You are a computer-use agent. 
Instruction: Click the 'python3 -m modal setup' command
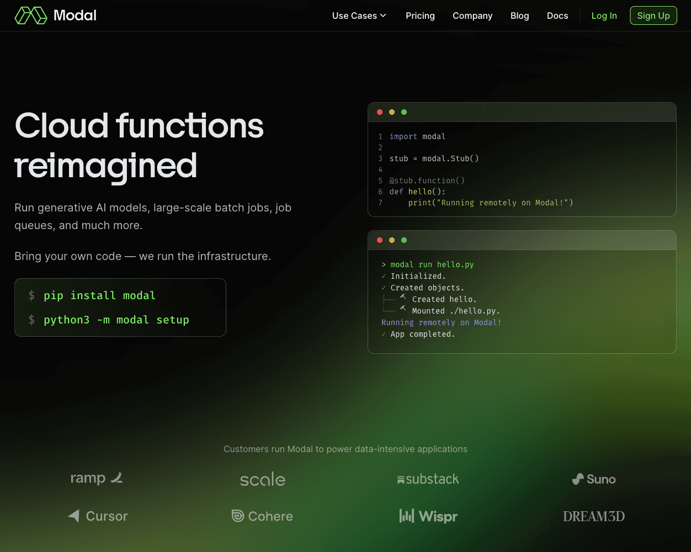(116, 320)
